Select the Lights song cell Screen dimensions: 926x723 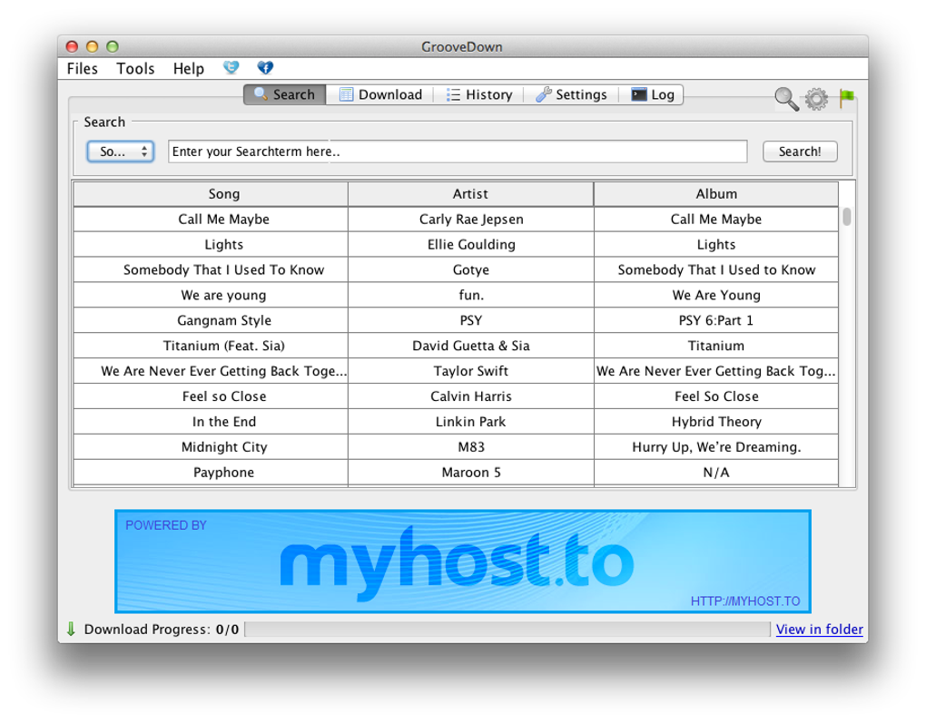211,244
